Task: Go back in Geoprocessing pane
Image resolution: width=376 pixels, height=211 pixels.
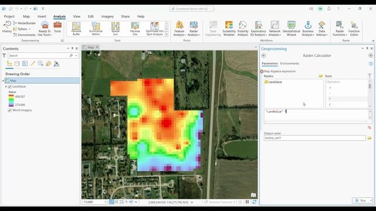Action: (264, 56)
